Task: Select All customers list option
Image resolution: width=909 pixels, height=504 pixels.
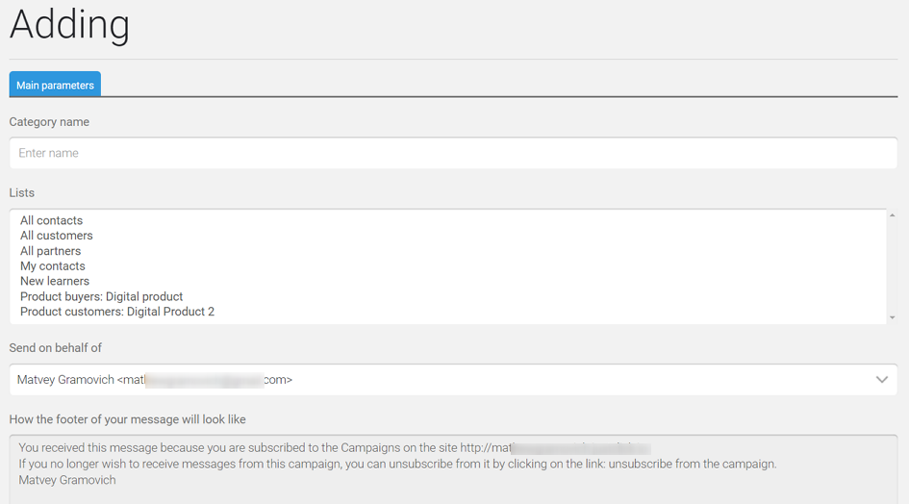Action: point(56,236)
